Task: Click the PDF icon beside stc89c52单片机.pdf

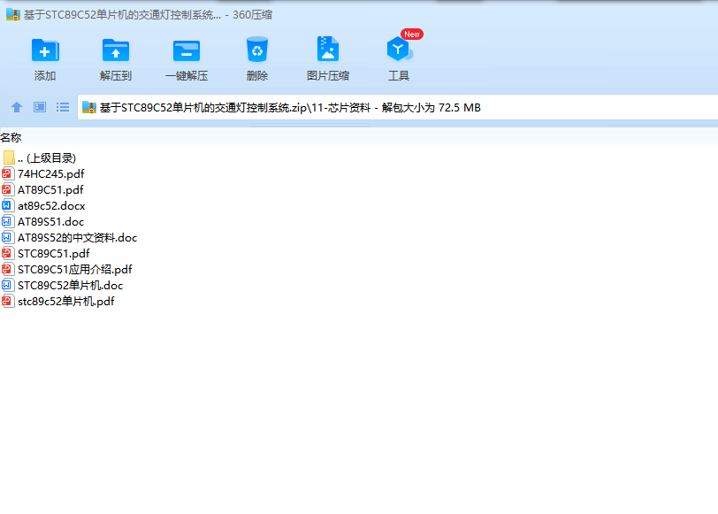Action: (x=7, y=301)
